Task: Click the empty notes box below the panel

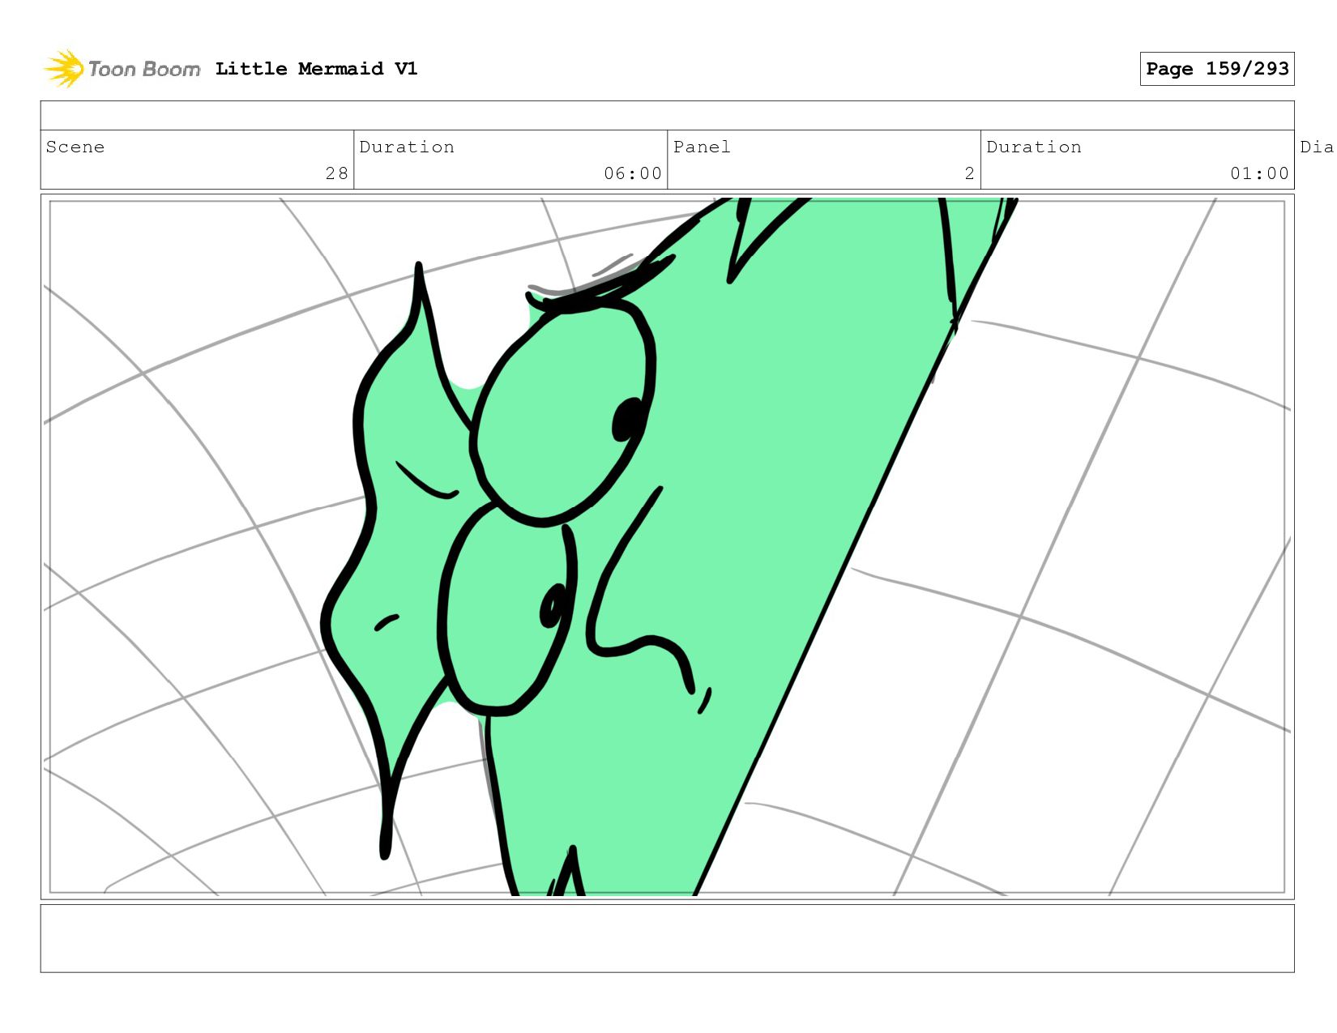Action: pos(667,938)
